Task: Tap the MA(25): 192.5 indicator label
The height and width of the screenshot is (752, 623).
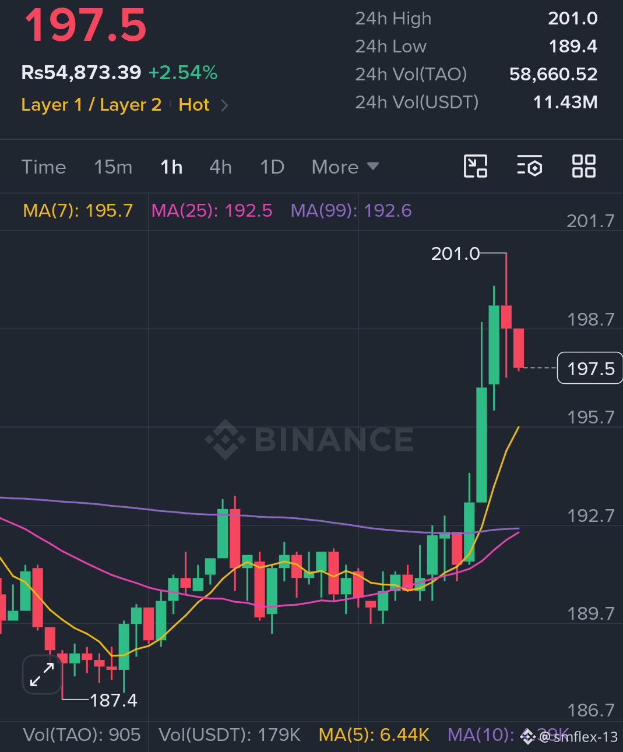Action: point(212,210)
